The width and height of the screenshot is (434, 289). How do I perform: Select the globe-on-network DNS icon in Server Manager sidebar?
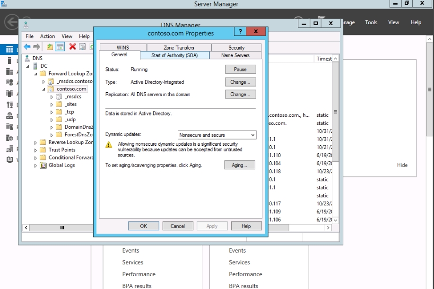click(x=9, y=116)
